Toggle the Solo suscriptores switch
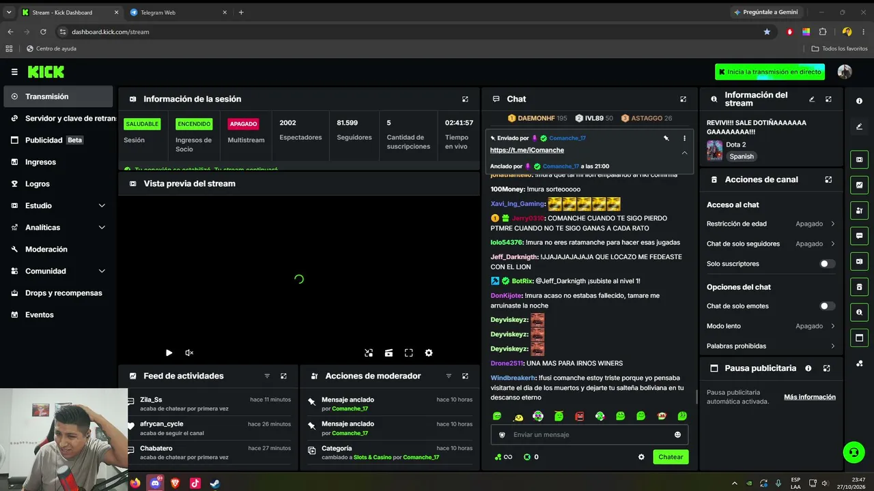 (827, 264)
